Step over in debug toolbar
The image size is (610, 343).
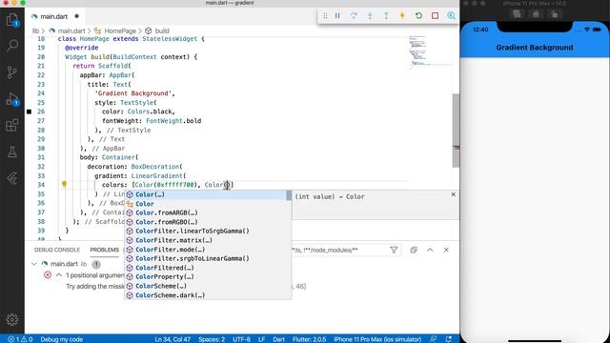click(354, 16)
